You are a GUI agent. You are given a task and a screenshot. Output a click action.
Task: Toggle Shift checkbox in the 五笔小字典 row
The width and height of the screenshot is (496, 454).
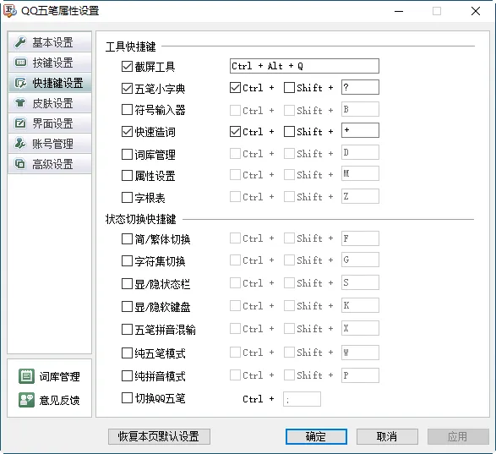tap(289, 87)
